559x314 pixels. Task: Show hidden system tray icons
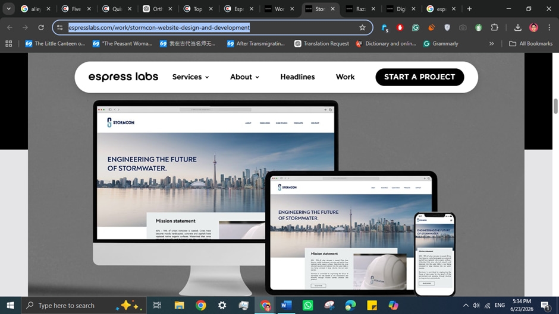[x=466, y=305]
